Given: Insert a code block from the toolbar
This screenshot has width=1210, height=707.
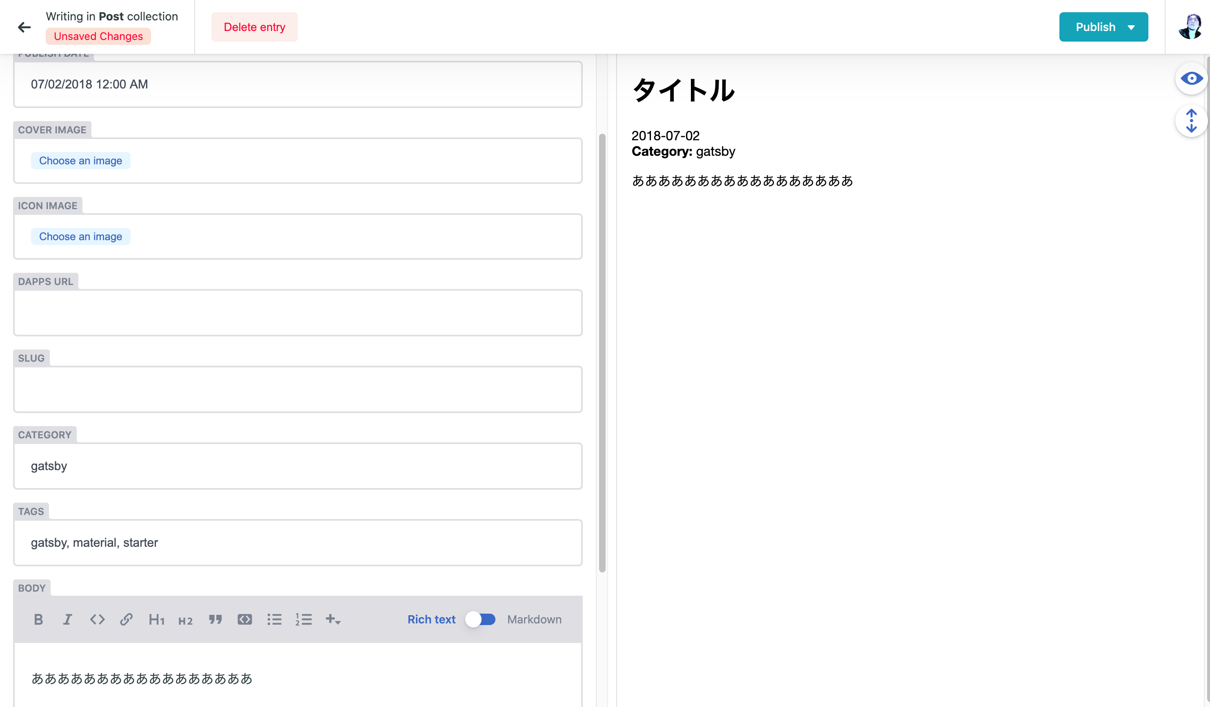Looking at the screenshot, I should [244, 619].
